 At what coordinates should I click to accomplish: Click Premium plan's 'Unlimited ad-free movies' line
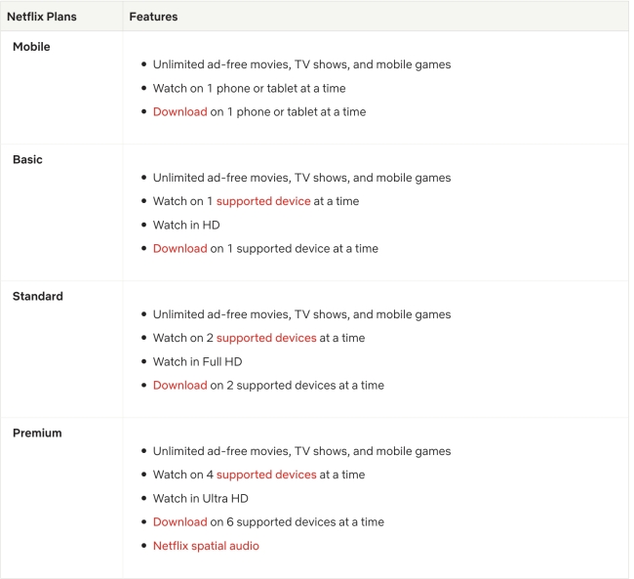(301, 452)
